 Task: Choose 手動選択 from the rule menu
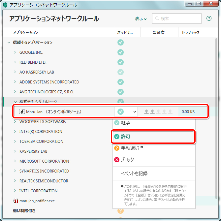click(154, 148)
